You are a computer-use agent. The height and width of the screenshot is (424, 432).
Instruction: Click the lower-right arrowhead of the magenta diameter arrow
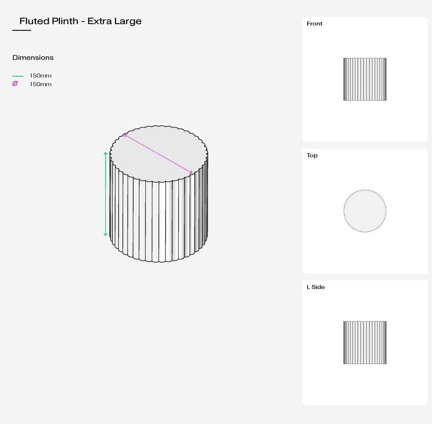191,172
